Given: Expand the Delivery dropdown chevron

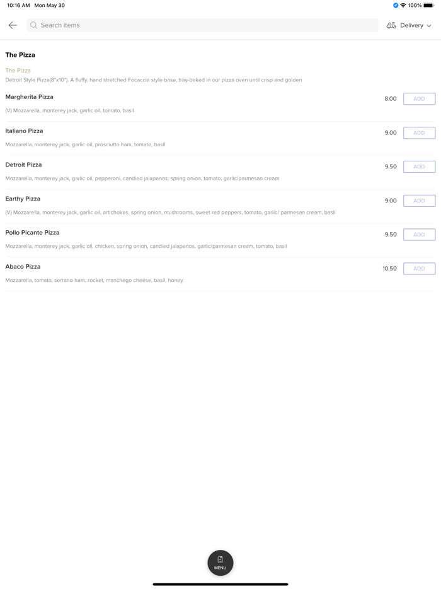Looking at the screenshot, I should (429, 26).
